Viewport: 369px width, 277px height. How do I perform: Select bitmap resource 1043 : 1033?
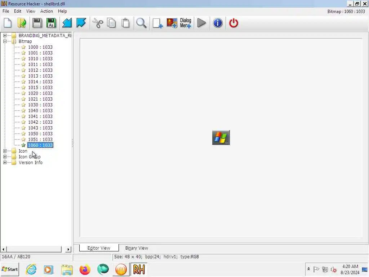tap(40, 128)
